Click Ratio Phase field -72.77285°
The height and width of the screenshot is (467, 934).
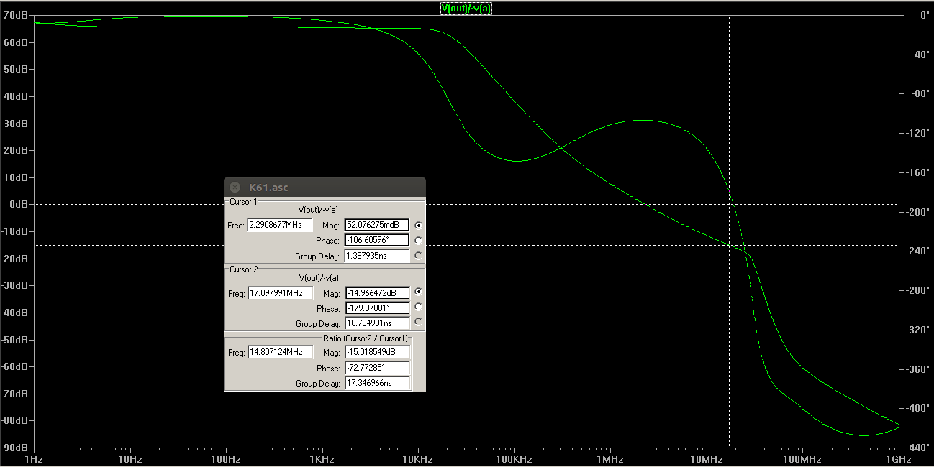(378, 368)
